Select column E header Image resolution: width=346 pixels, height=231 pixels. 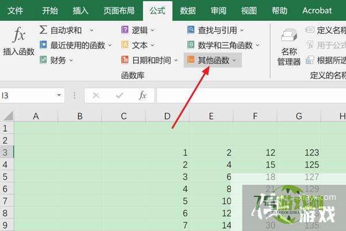pyautogui.click(x=211, y=116)
